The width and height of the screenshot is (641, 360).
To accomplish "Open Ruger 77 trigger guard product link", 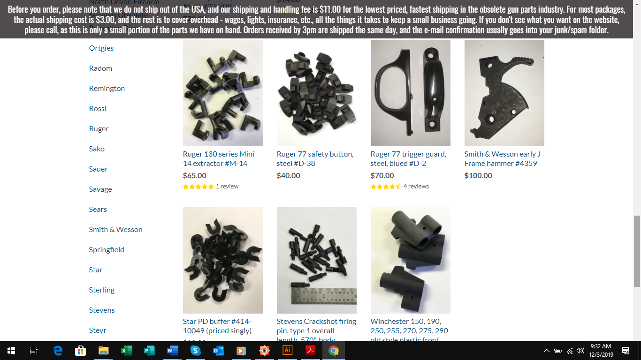I will tap(408, 158).
